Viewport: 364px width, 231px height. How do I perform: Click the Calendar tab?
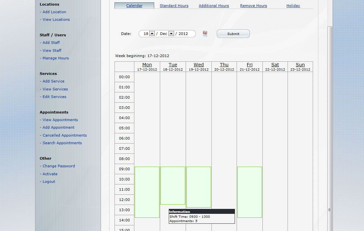pyautogui.click(x=134, y=6)
